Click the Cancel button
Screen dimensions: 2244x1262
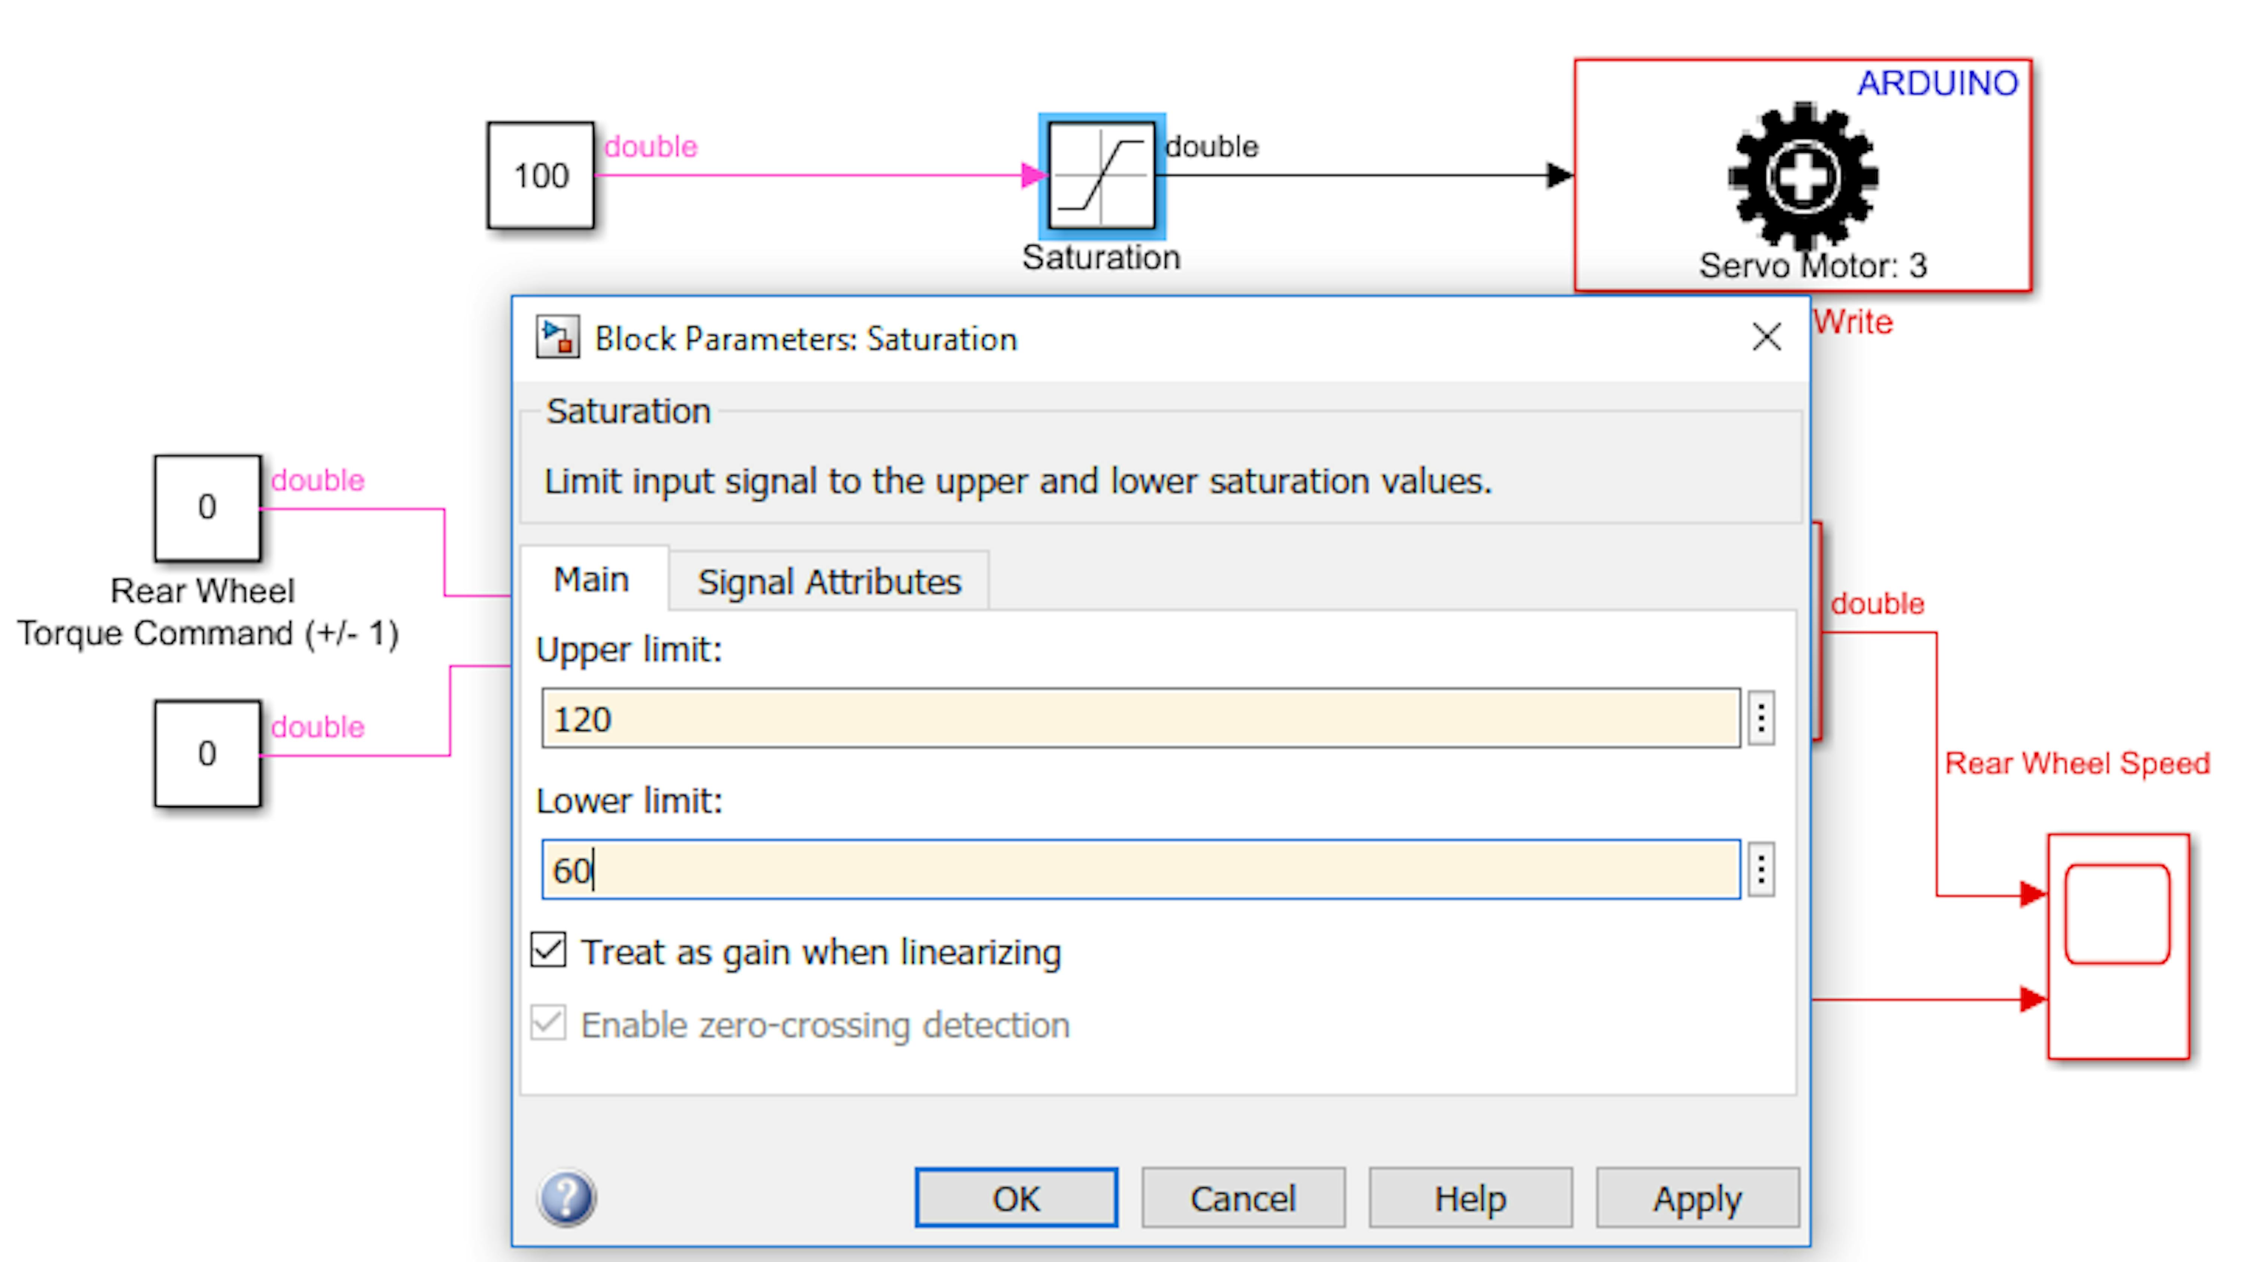tap(1244, 1198)
